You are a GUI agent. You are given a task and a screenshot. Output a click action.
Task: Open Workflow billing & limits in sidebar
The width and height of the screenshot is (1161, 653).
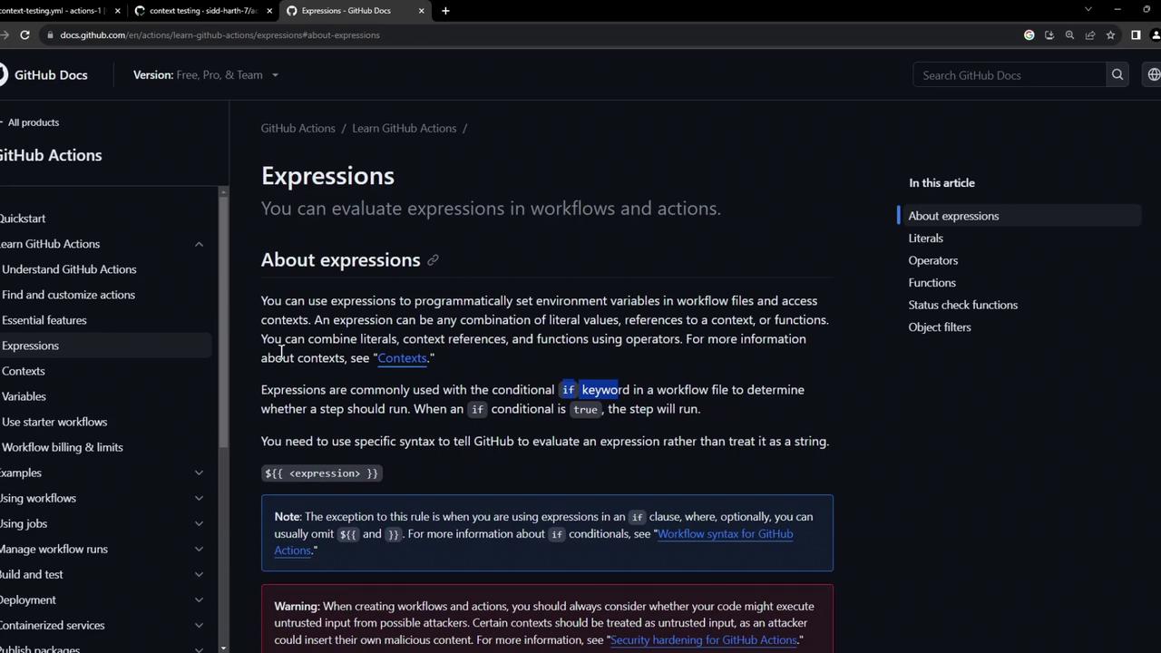[x=63, y=447]
